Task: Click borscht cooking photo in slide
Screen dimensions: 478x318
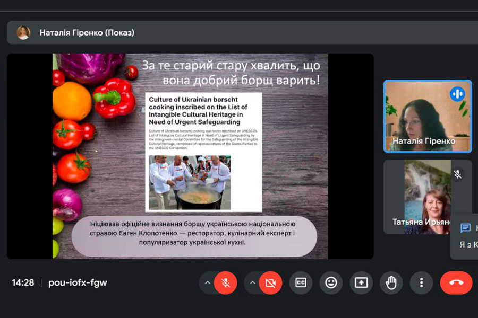Action: click(190, 182)
